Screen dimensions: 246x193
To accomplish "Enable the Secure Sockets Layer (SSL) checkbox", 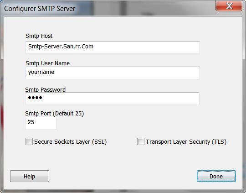I will tap(29, 141).
